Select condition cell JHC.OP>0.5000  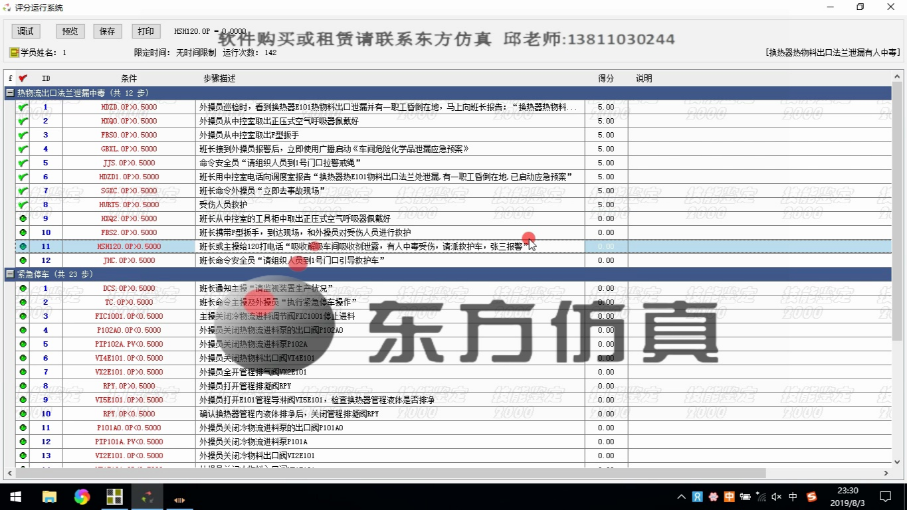129,260
